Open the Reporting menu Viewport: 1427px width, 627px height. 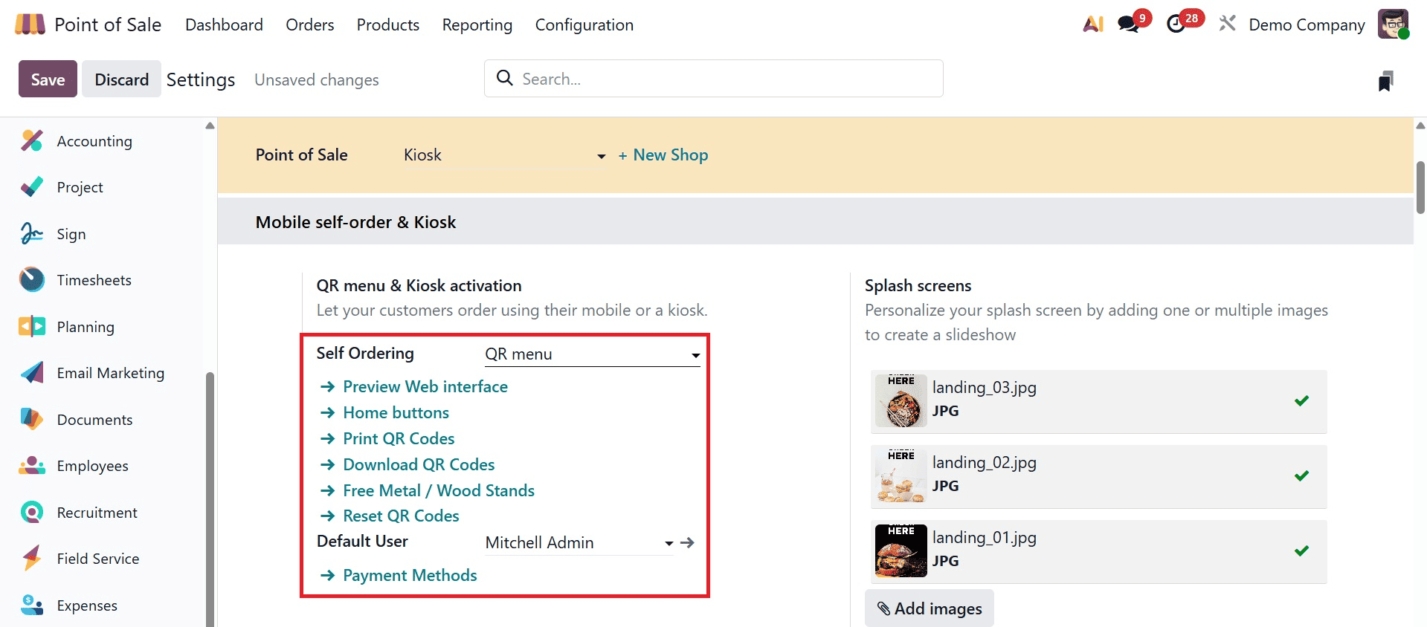(477, 25)
